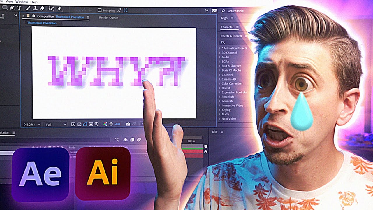Expand the Blur & Sharpen category
The width and height of the screenshot is (373, 210).
pyautogui.click(x=220, y=66)
